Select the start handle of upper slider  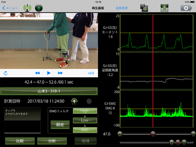120,134
